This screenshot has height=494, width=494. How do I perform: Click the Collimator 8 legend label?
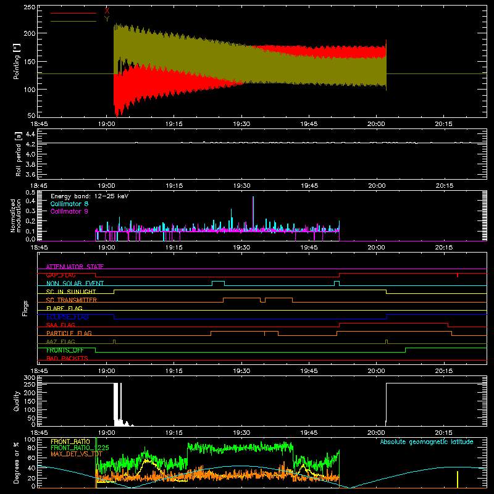[69, 204]
